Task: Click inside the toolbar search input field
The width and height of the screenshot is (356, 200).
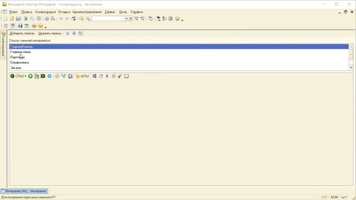Action: coord(108,18)
